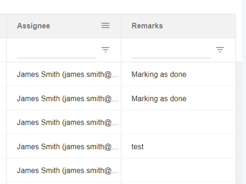Focus the Assignee filter text field

point(57,52)
